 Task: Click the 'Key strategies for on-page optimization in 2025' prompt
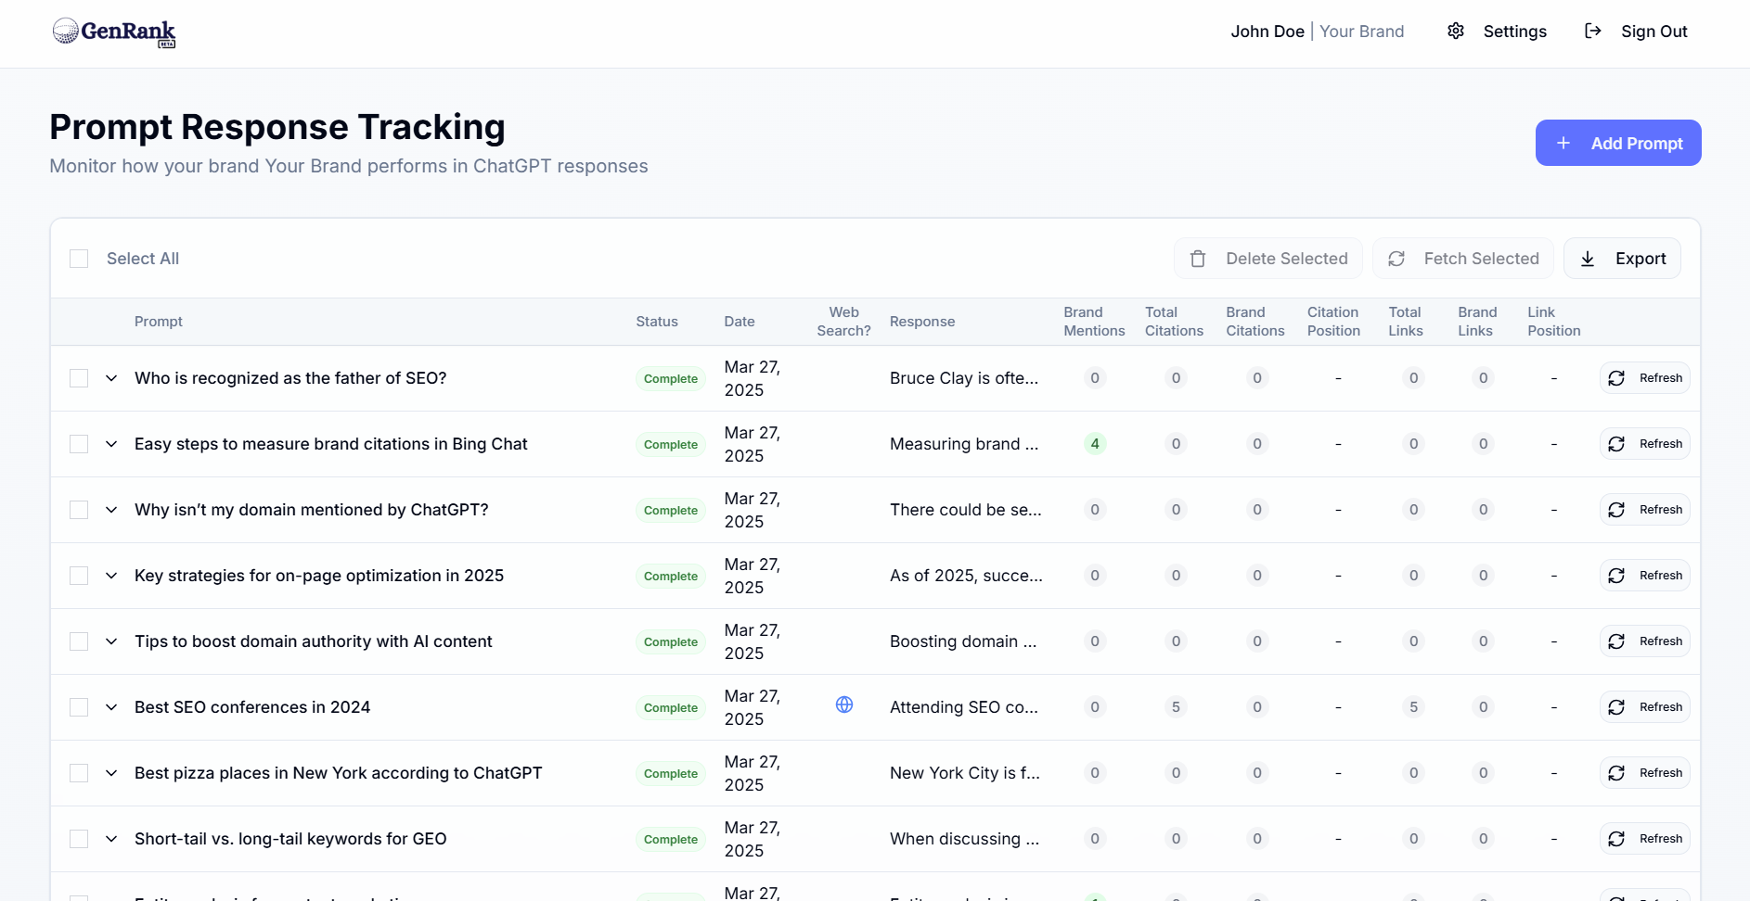click(319, 576)
